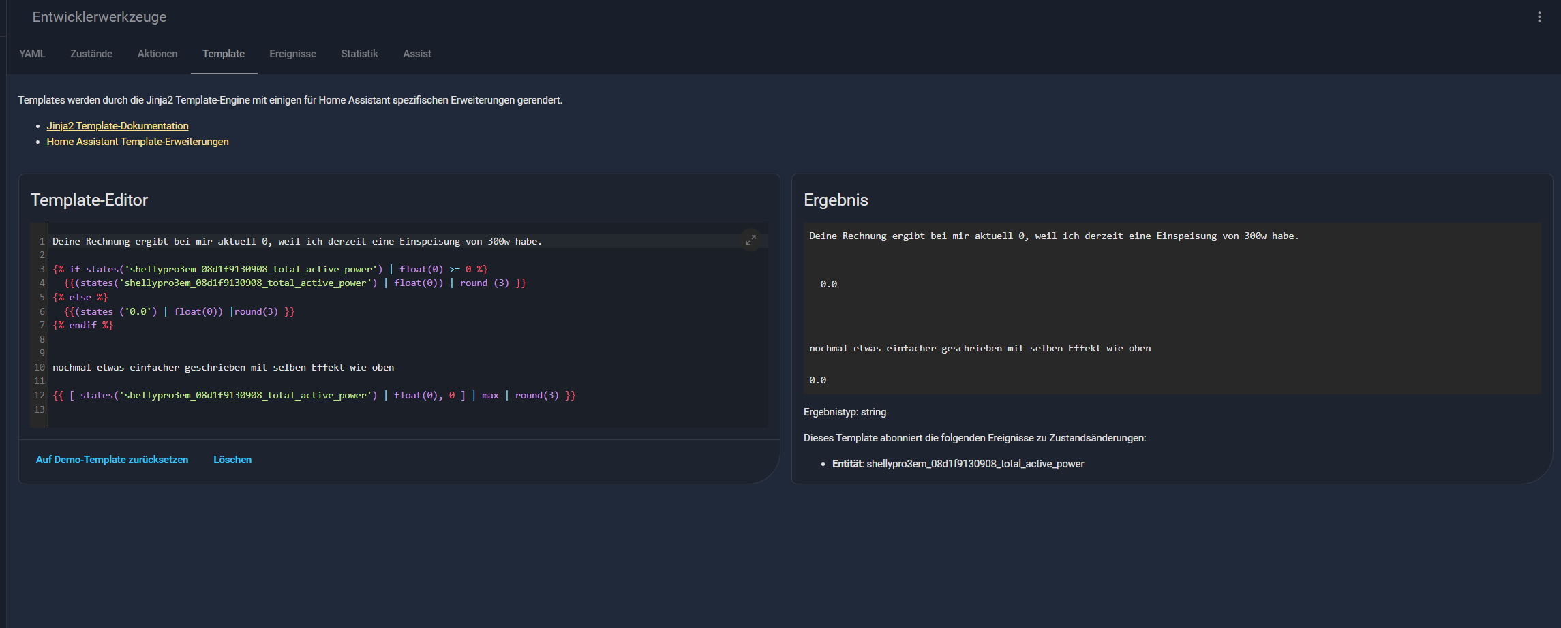
Task: Select the Template tab
Action: coord(224,54)
